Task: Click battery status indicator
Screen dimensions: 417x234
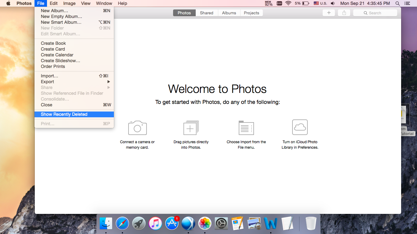Action: click(302, 3)
